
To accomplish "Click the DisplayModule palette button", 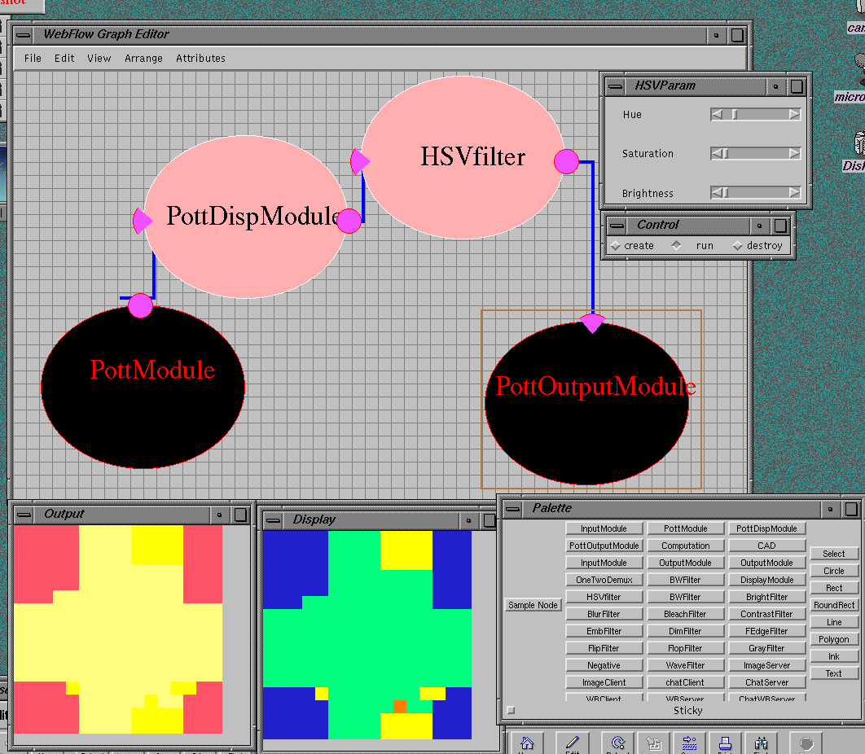I will coord(766,580).
